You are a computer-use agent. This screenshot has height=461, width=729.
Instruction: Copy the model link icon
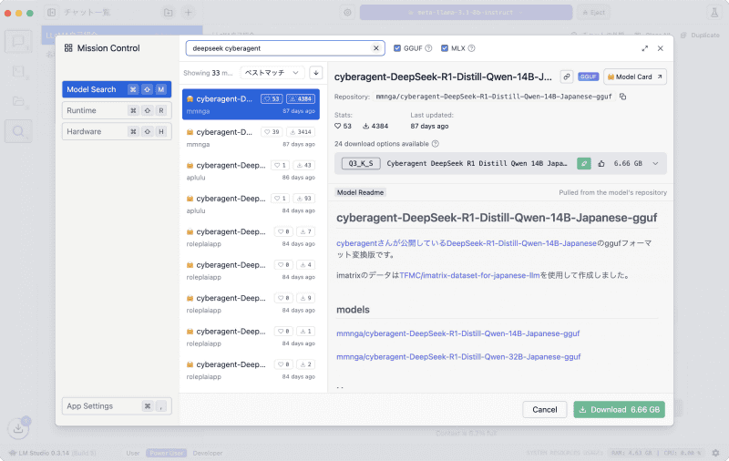[x=566, y=77]
